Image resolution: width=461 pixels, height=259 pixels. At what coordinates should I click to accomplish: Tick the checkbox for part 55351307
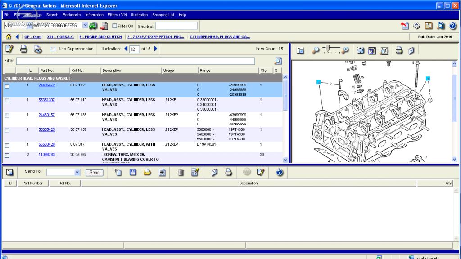[x=7, y=101]
